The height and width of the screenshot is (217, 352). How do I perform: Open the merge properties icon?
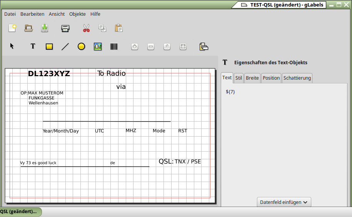(x=204, y=47)
